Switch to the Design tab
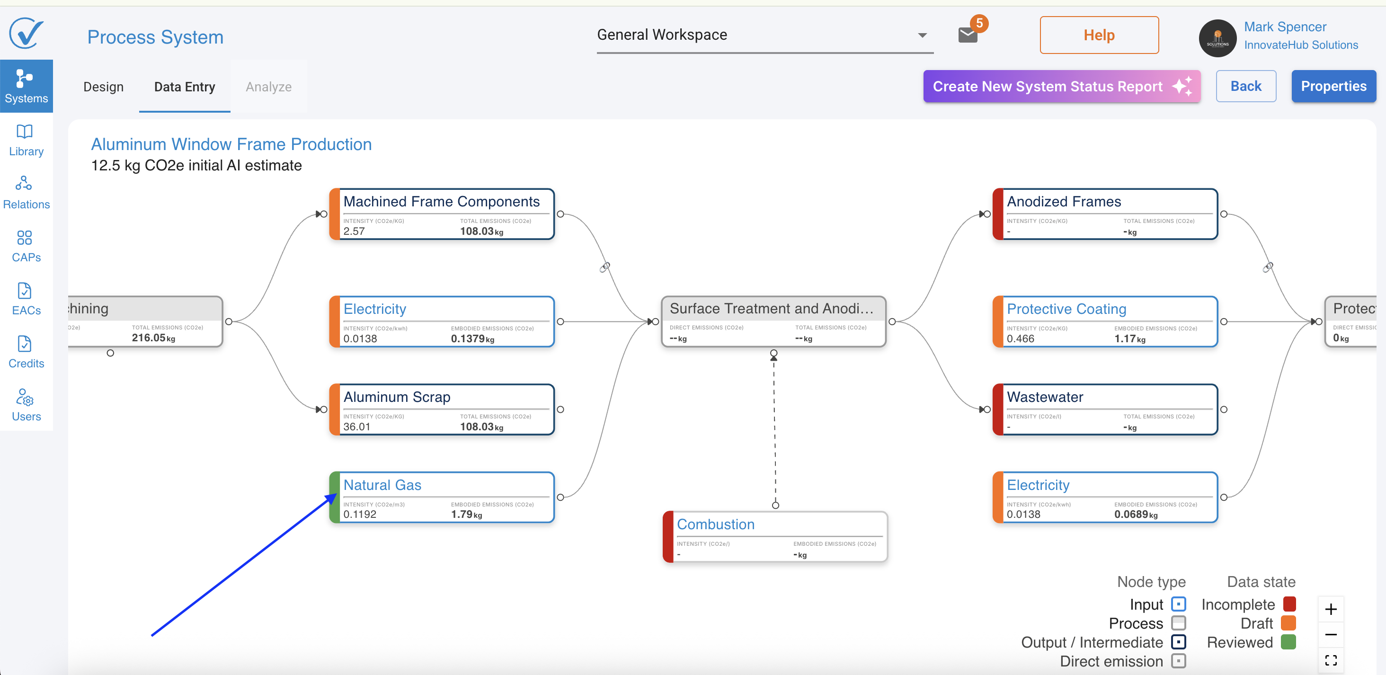The image size is (1386, 675). point(103,87)
